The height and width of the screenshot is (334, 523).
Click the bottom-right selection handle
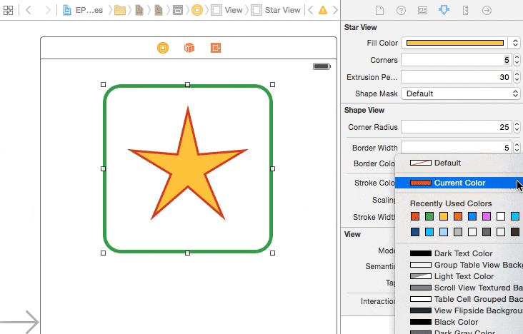click(x=272, y=253)
